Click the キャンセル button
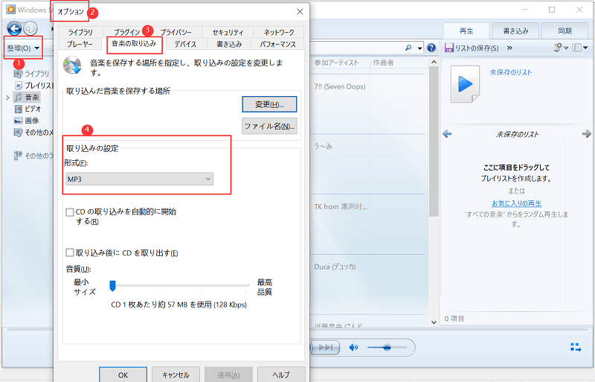The height and width of the screenshot is (382, 595). coord(176,375)
